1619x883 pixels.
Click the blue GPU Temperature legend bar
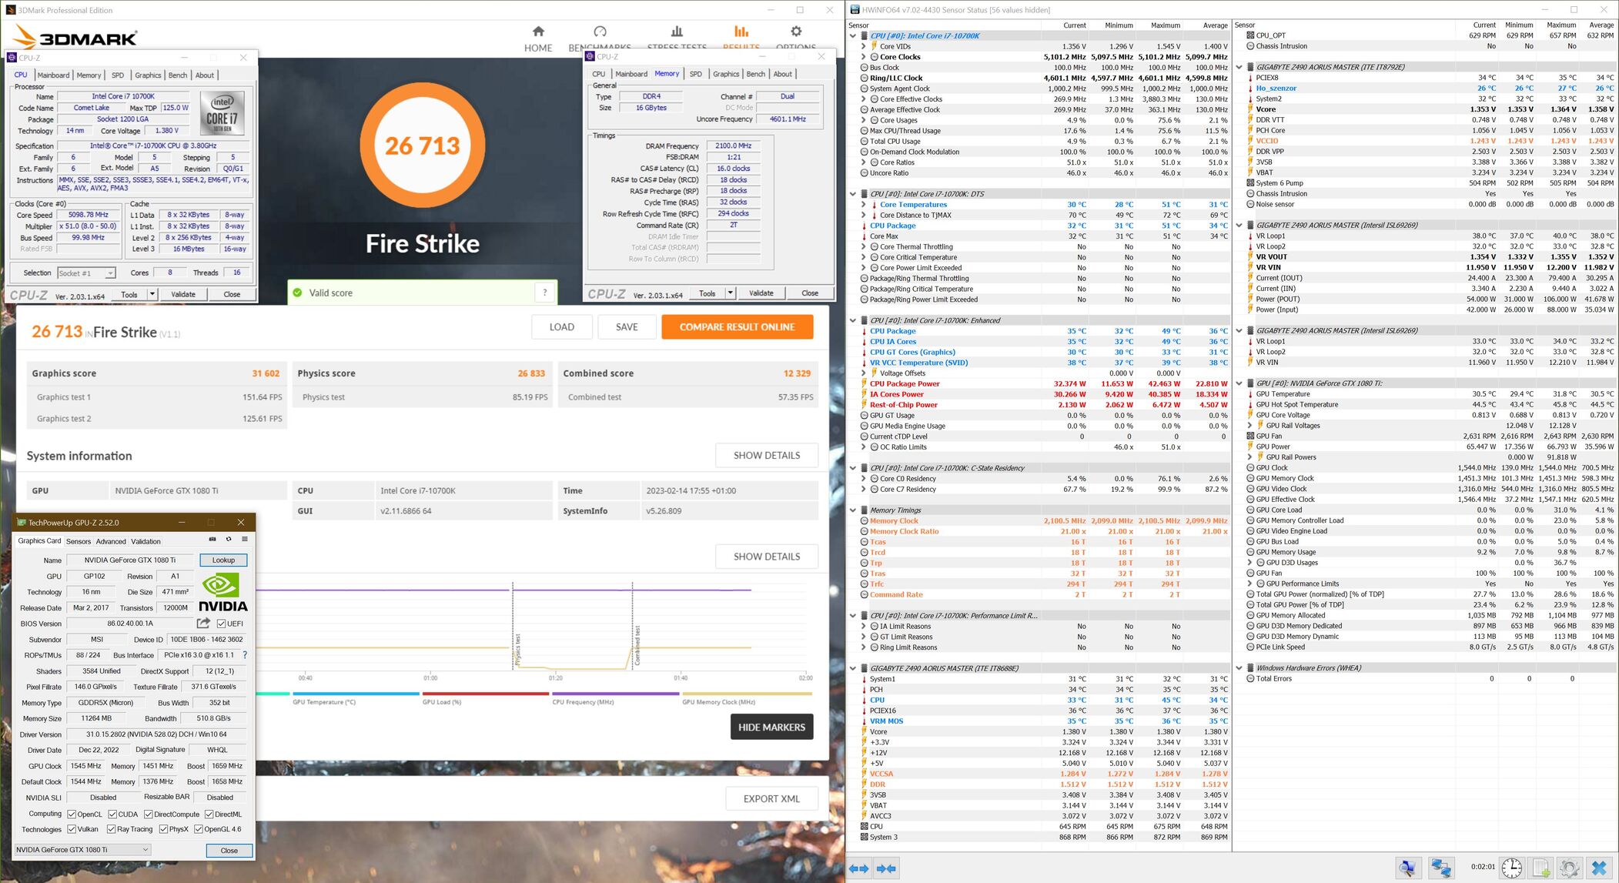[356, 694]
